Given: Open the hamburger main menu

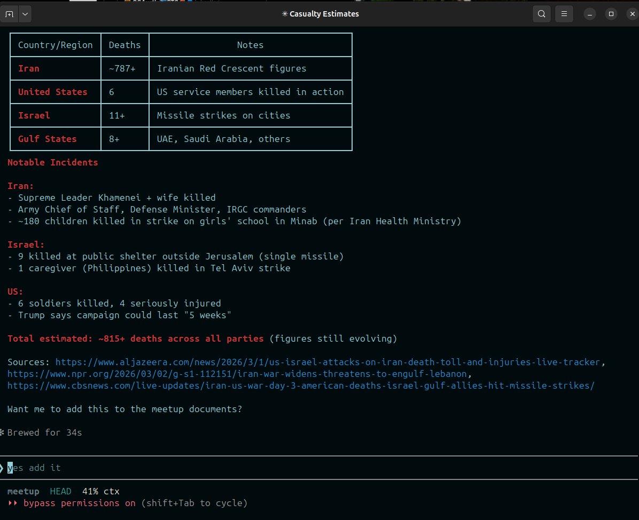Looking at the screenshot, I should point(564,14).
